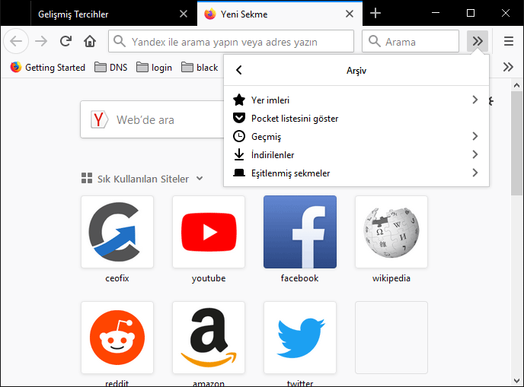524x387 pixels.
Task: Click the forward navigation arrow
Action: coord(41,41)
